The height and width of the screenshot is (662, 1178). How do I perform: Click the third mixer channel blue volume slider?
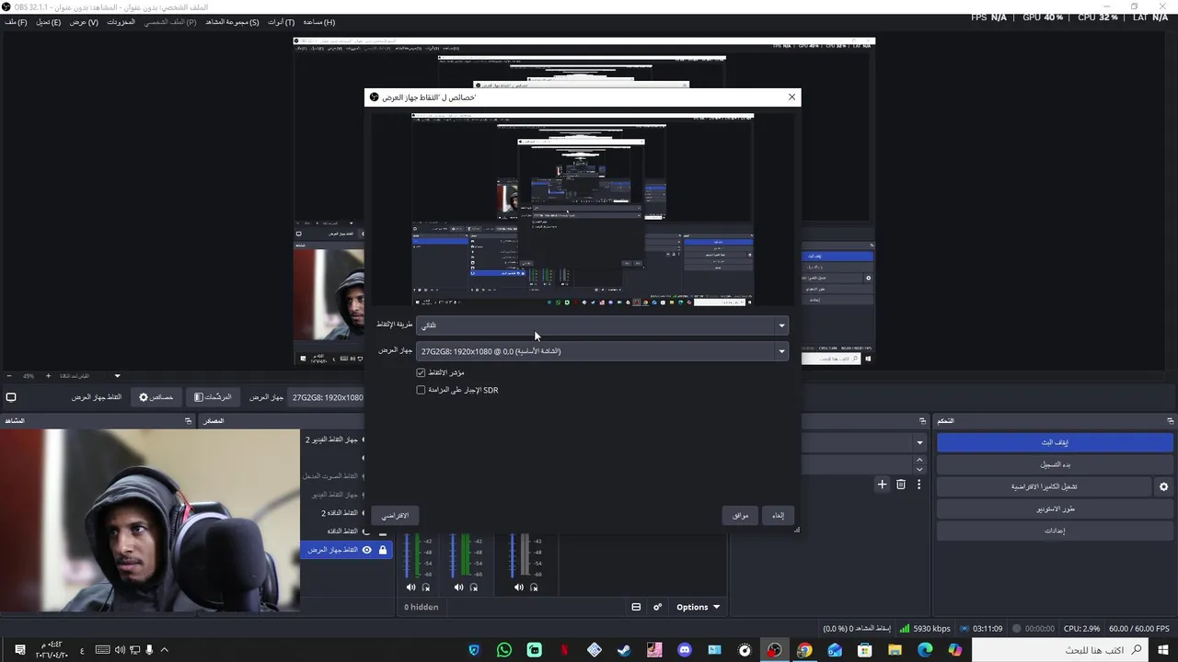click(x=512, y=554)
